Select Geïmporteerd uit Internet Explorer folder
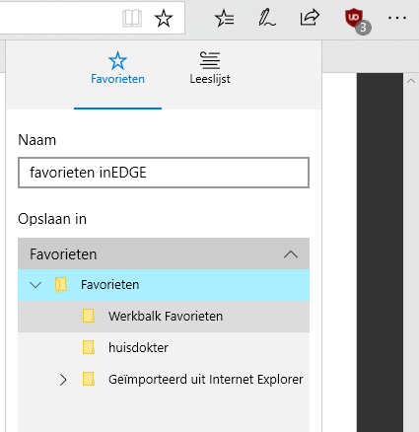The height and width of the screenshot is (432, 419). coord(164,380)
